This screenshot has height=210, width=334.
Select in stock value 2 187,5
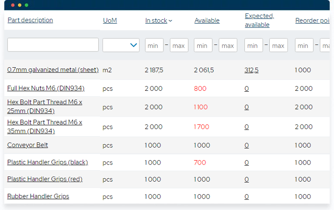click(x=154, y=70)
